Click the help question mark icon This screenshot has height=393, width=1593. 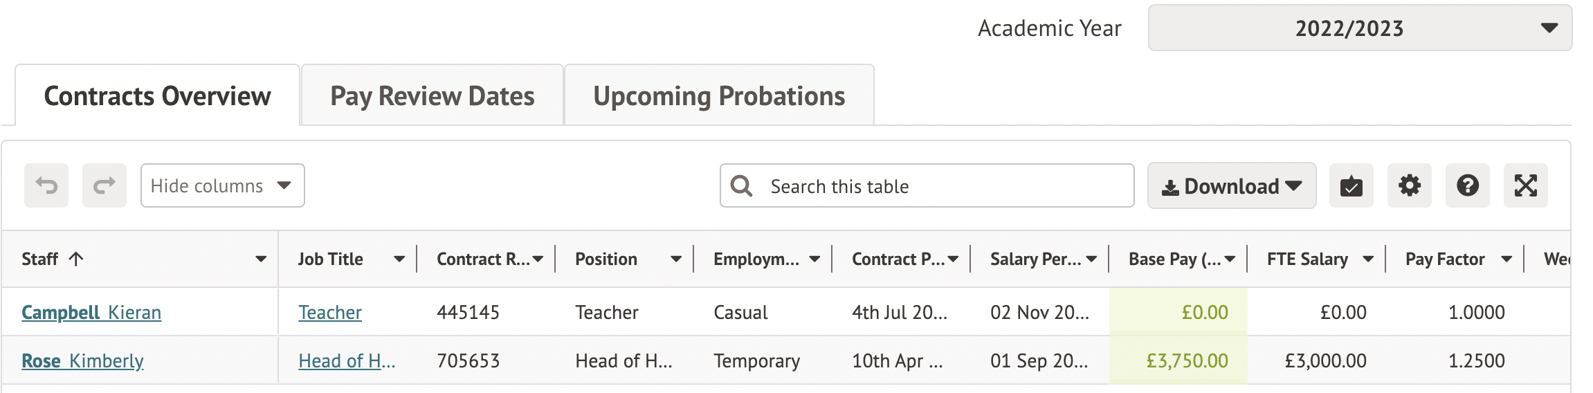(1467, 185)
